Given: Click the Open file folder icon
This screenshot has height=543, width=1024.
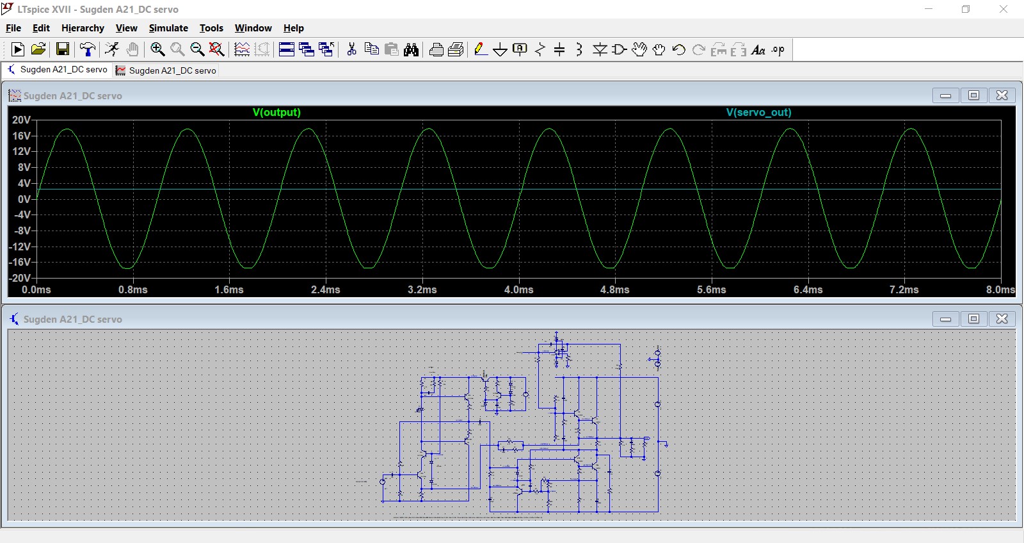Looking at the screenshot, I should pos(38,49).
